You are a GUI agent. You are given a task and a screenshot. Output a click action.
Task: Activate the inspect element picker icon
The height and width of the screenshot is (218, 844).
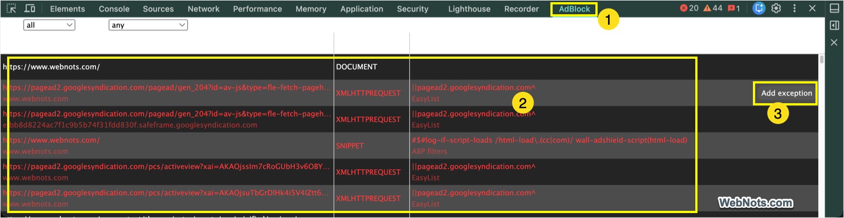click(11, 8)
